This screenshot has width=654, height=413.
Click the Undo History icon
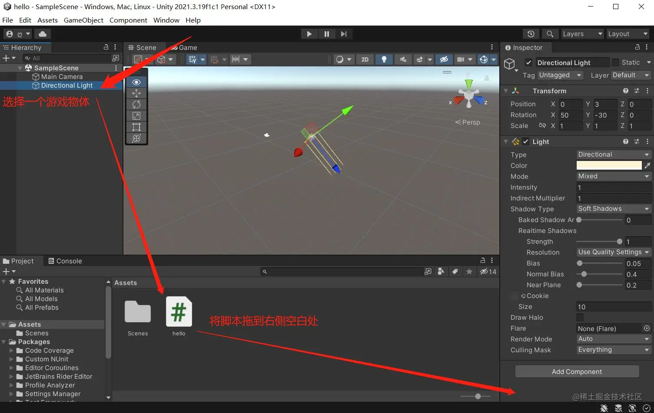coord(531,33)
